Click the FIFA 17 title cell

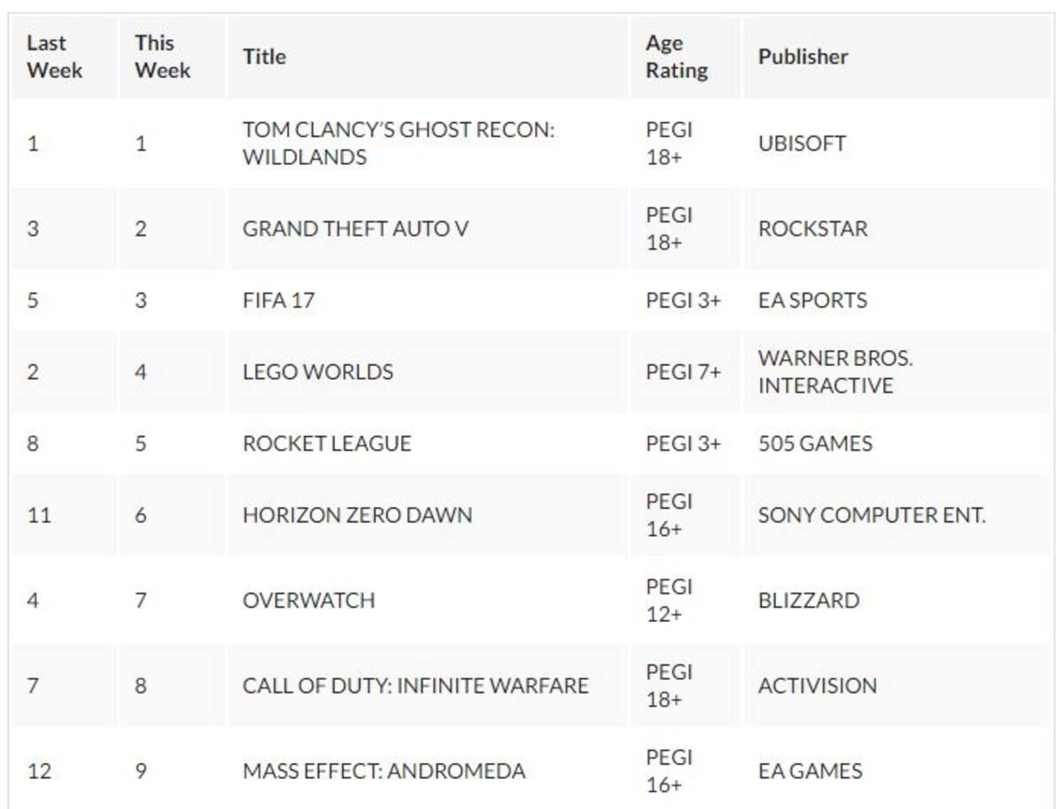(x=428, y=300)
